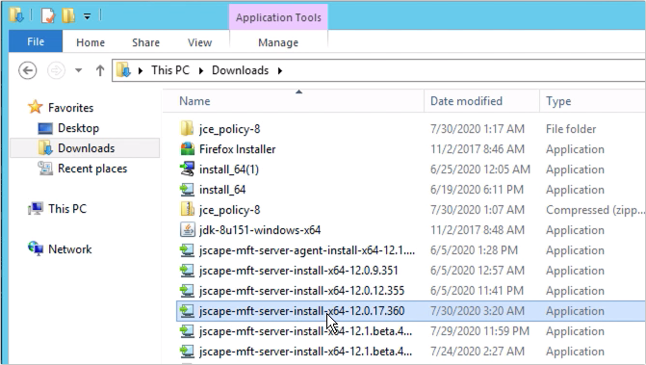Select the jce_policy-8 file folder

(229, 129)
